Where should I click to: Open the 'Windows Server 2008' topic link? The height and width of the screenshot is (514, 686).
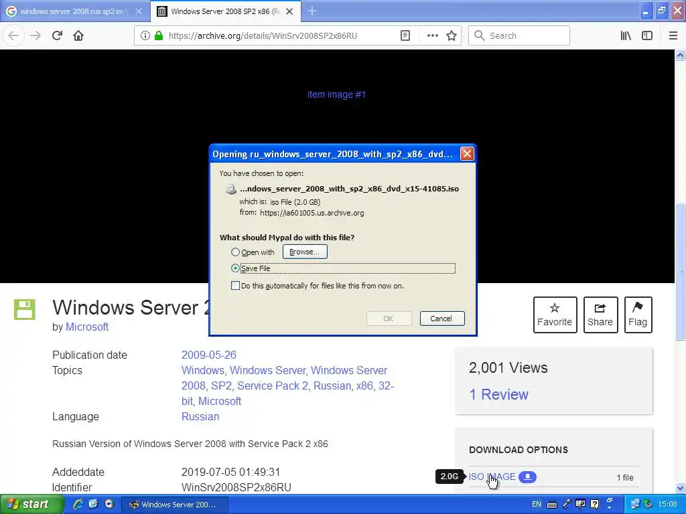[x=349, y=370]
